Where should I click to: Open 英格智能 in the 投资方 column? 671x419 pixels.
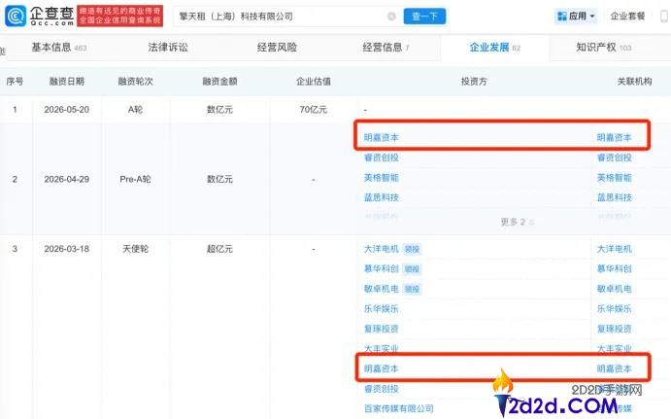pyautogui.click(x=381, y=177)
